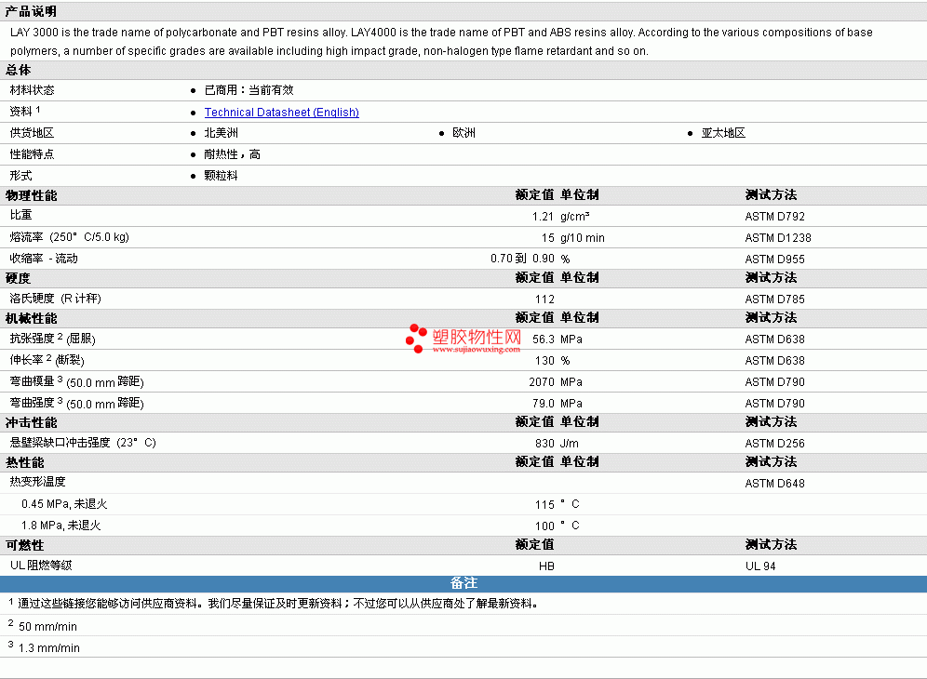Click the 收缩率 - 流动 label
The width and height of the screenshot is (927, 679).
pos(44,259)
